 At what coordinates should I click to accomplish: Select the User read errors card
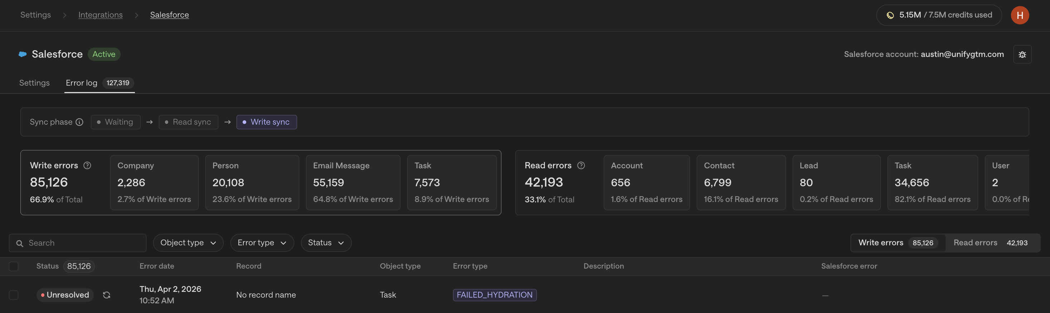coord(1007,182)
